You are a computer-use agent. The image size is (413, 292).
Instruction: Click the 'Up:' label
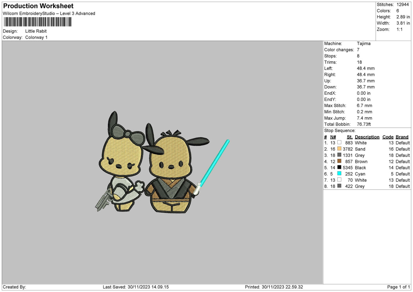328,81
